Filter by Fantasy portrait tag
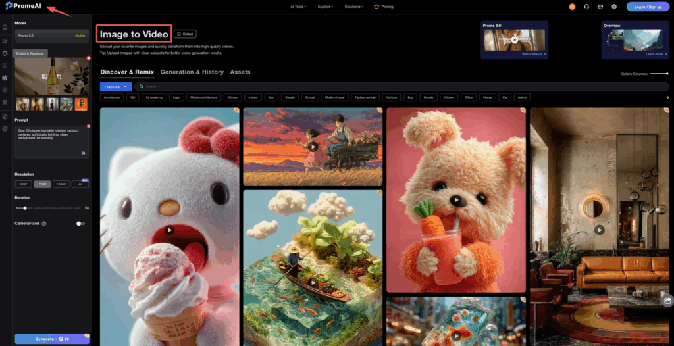This screenshot has width=674, height=346. (x=365, y=97)
